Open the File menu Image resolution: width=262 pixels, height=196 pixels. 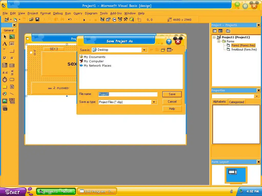pyautogui.click(x=5, y=13)
